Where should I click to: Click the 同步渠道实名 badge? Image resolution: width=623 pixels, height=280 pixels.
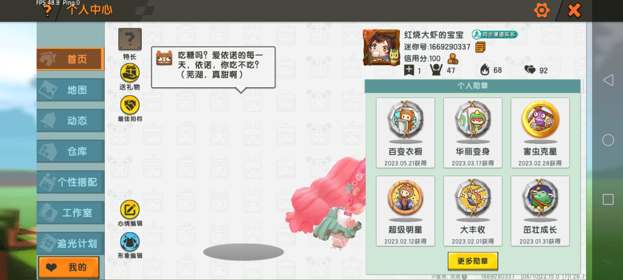[x=495, y=34]
